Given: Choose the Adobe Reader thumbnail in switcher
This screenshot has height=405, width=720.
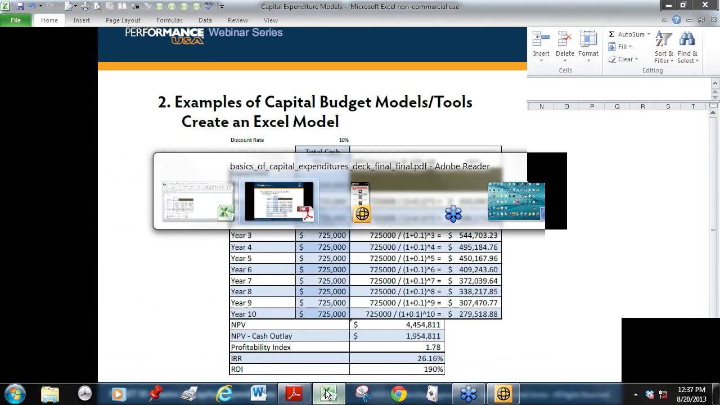Looking at the screenshot, I should coord(279,201).
